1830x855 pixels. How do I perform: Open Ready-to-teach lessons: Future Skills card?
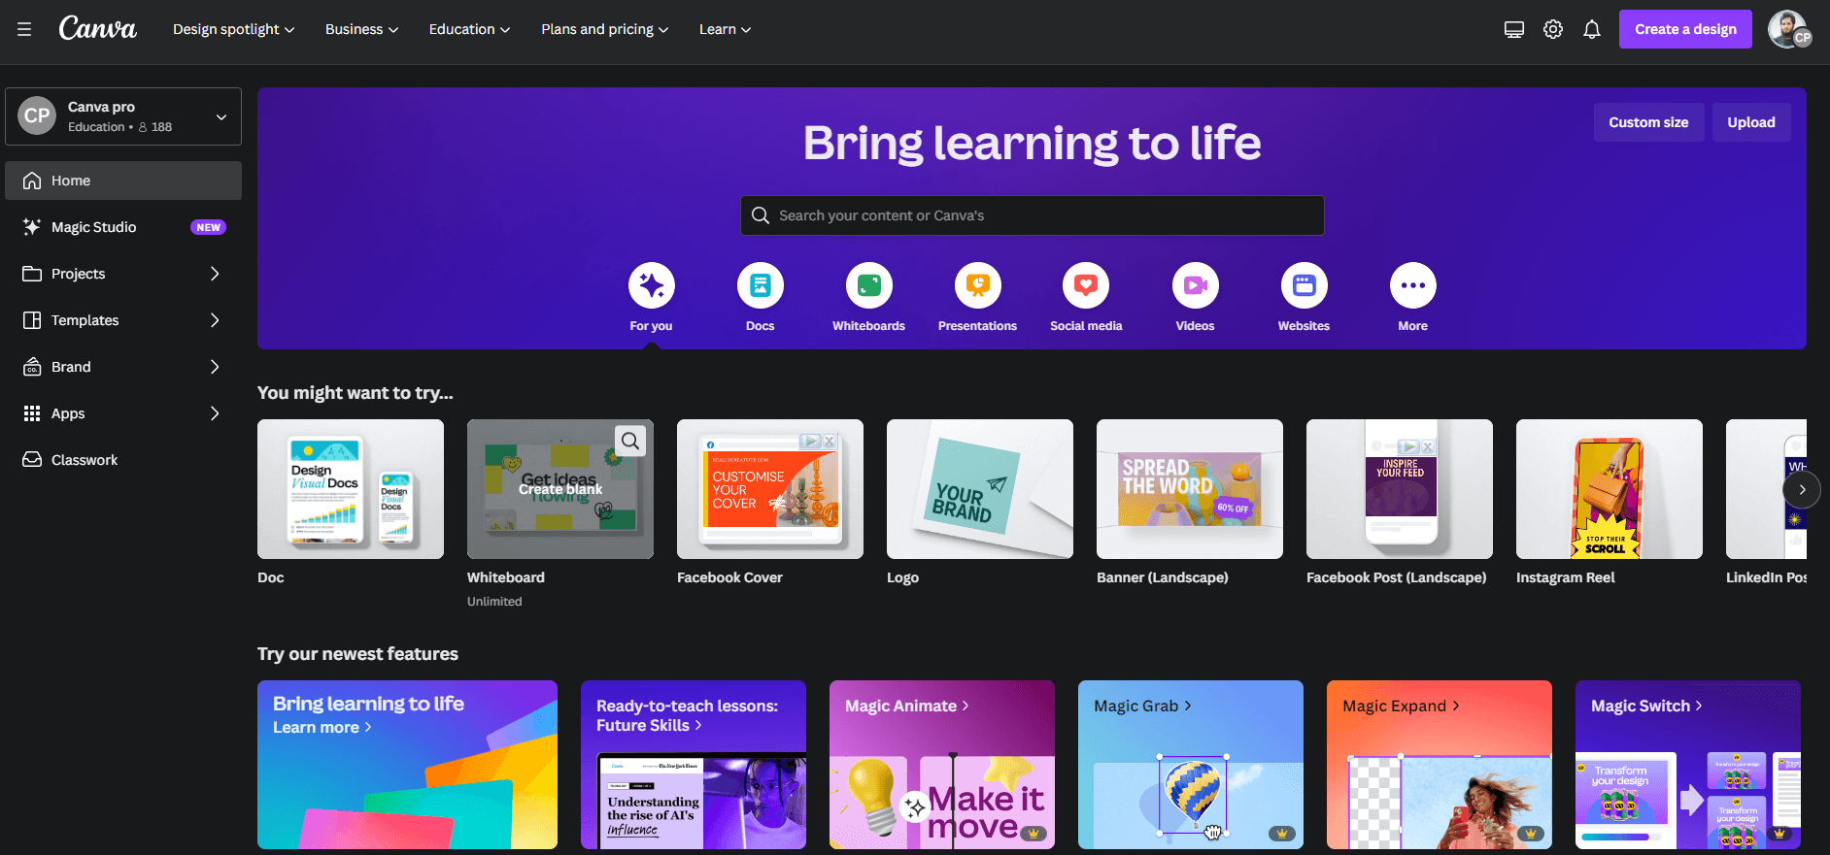(694, 765)
